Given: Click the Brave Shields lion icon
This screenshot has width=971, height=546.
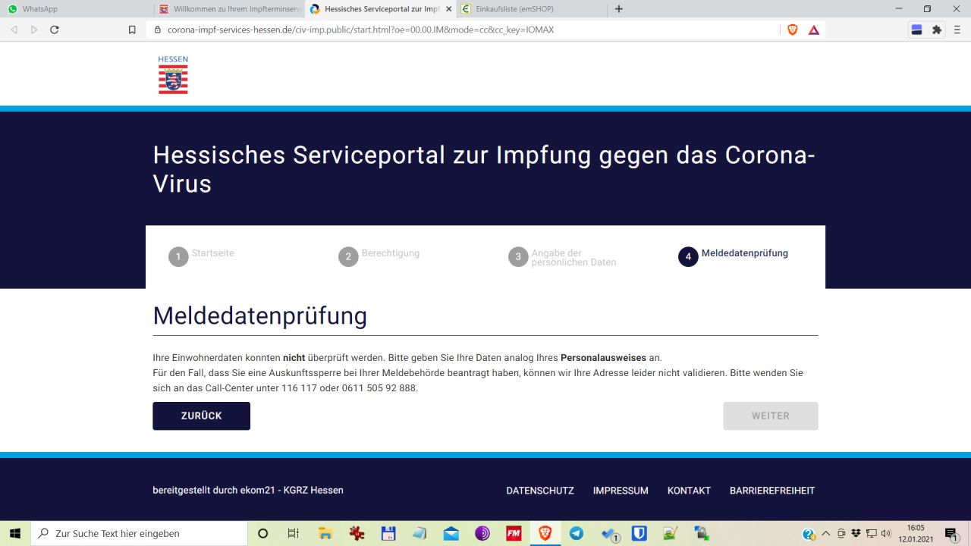Looking at the screenshot, I should click(793, 30).
